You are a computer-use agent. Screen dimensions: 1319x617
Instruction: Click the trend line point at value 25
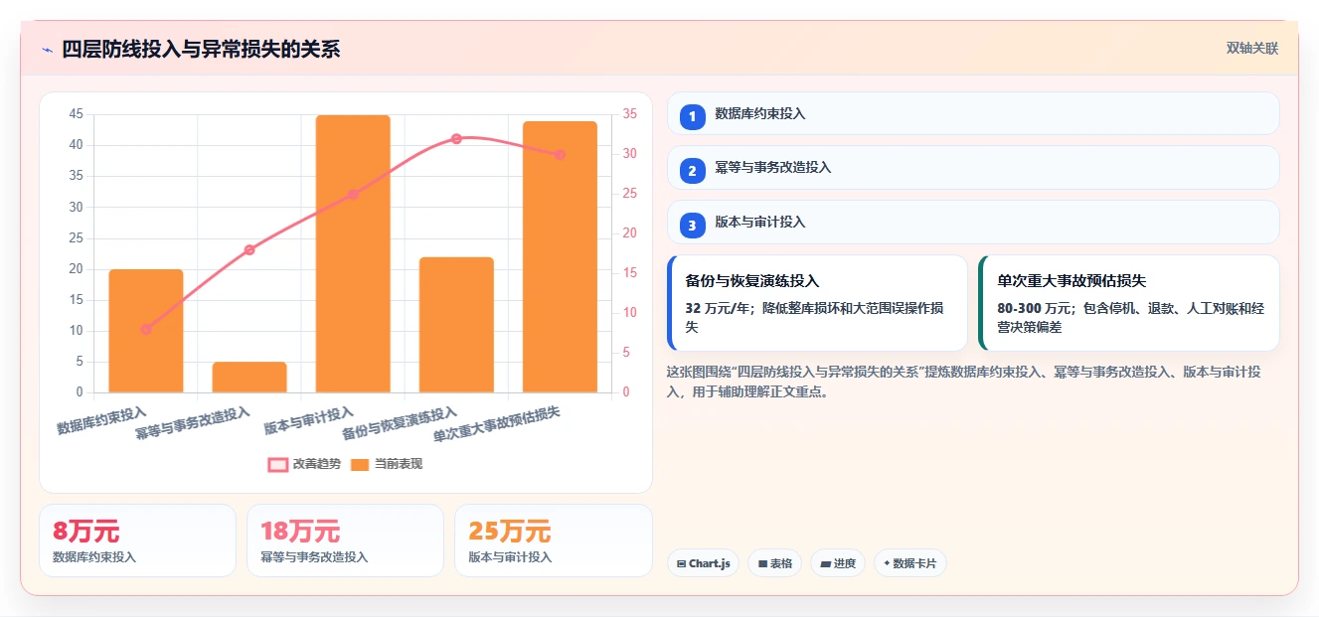[353, 194]
